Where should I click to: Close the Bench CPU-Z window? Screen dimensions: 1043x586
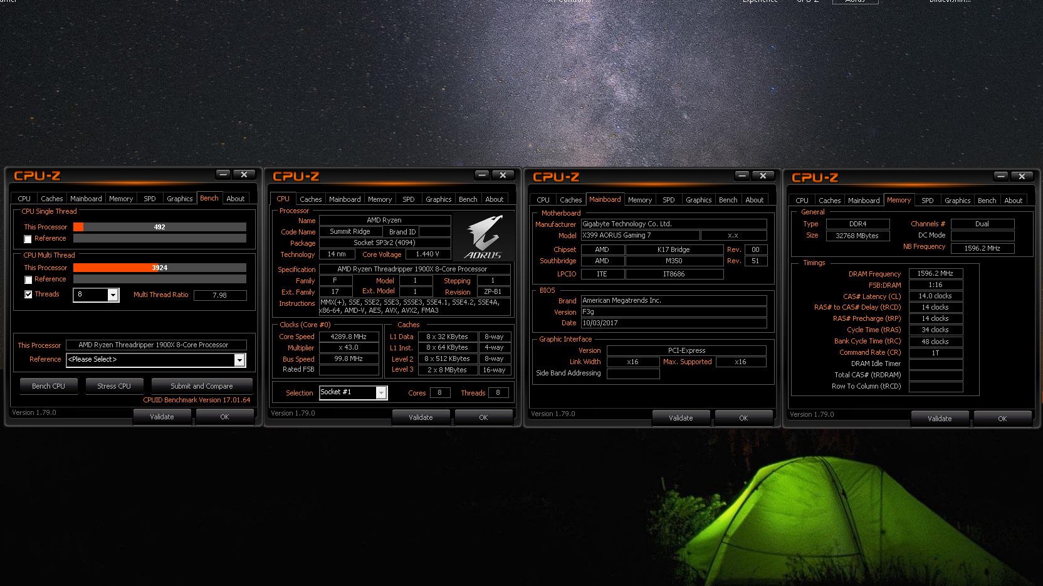pos(244,174)
